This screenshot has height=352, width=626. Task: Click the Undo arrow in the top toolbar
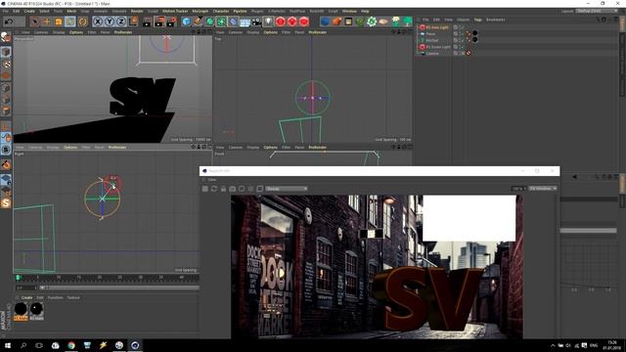[x=9, y=22]
